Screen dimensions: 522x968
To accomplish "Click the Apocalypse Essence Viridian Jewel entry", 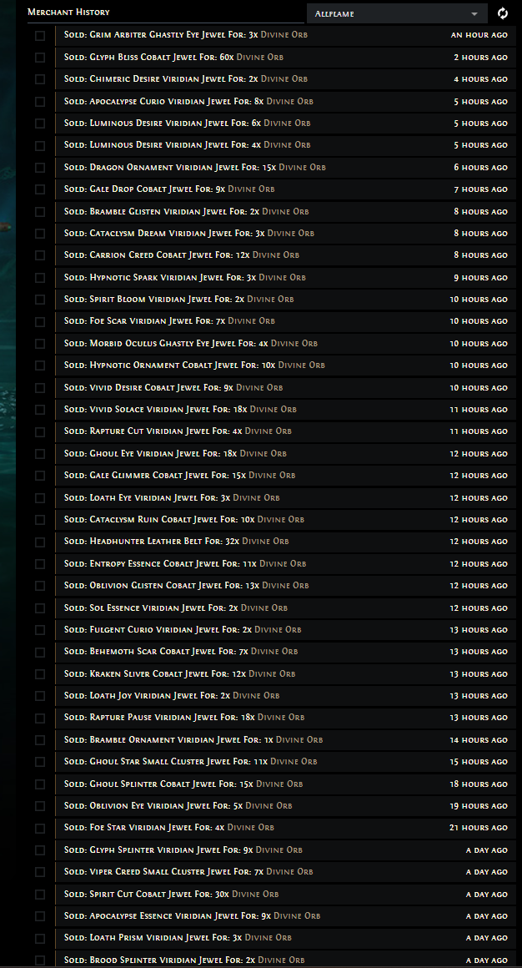I will [286, 916].
